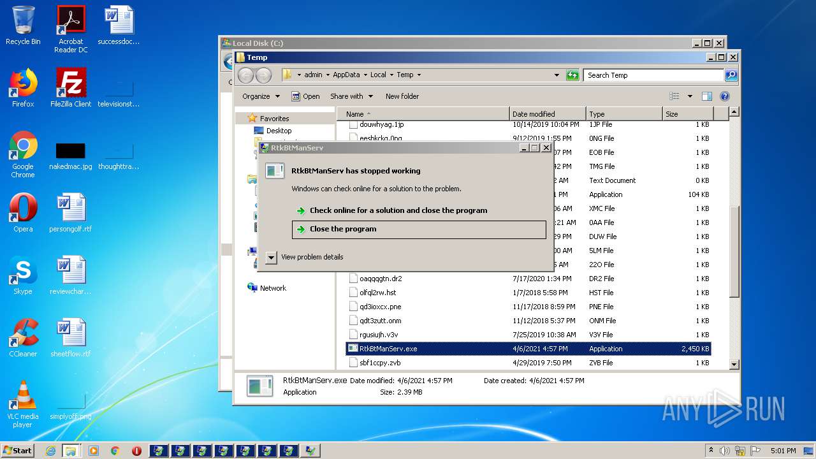Click the Windows Explorer taskbar button
Viewport: 816px width, 459px height.
(71, 451)
